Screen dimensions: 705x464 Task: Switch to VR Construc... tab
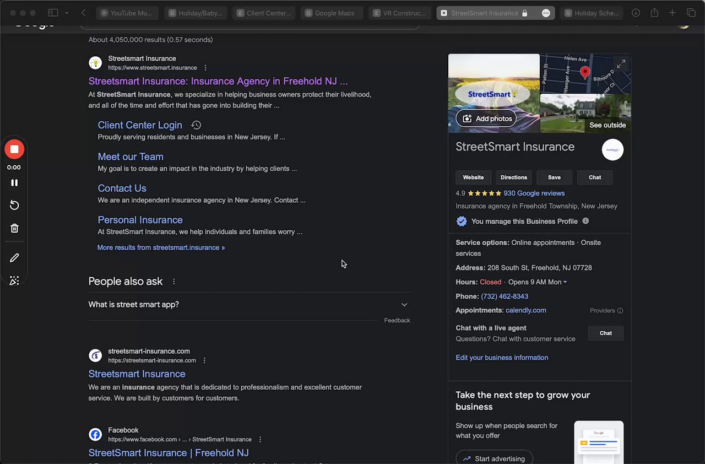coord(400,13)
